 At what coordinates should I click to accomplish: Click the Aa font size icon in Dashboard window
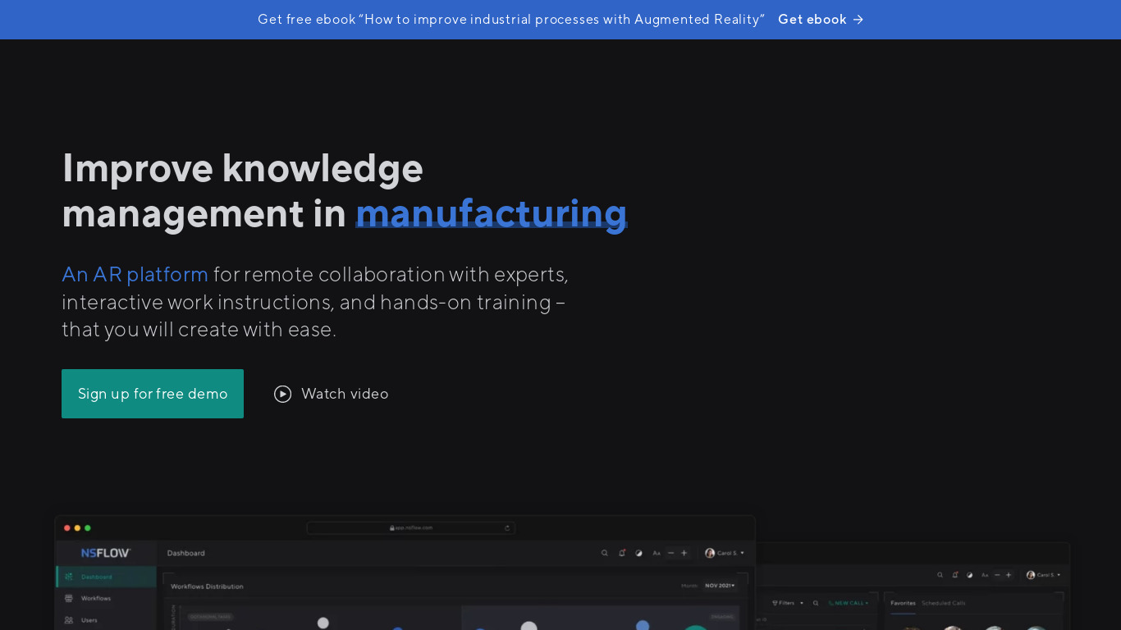coord(657,553)
